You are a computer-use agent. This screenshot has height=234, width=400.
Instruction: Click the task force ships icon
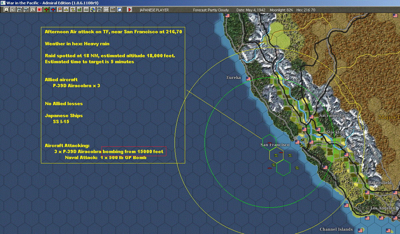[x=73, y=10]
